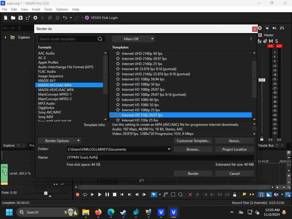Viewport: 292px width, 219px height.
Task: Open the Undo history dropdown arrow
Action: pyautogui.click(x=71, y=18)
